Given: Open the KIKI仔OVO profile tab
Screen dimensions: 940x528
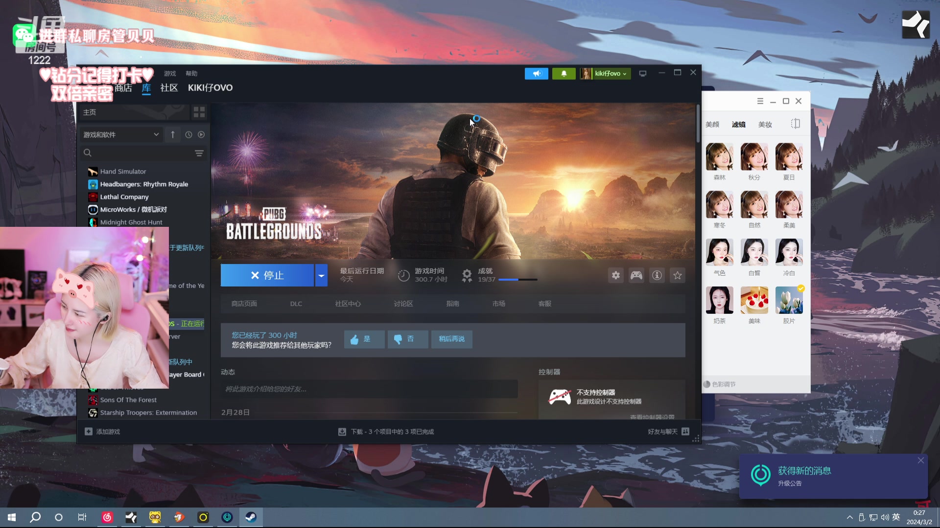Looking at the screenshot, I should click(210, 88).
